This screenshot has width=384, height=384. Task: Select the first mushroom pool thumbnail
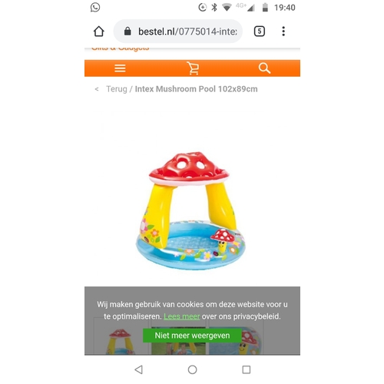point(120,336)
